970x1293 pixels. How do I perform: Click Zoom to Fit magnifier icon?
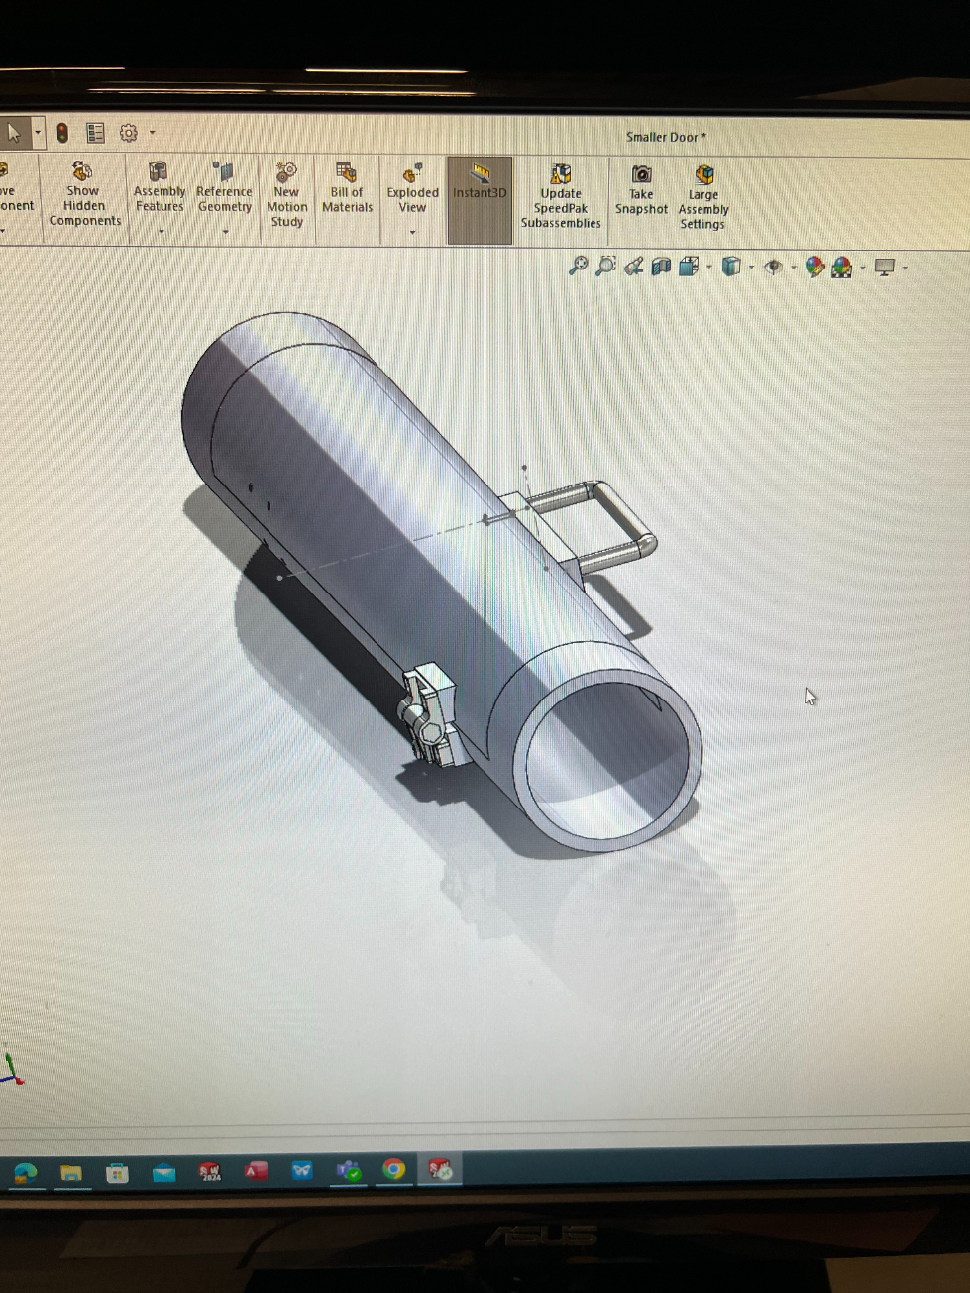coord(578,266)
